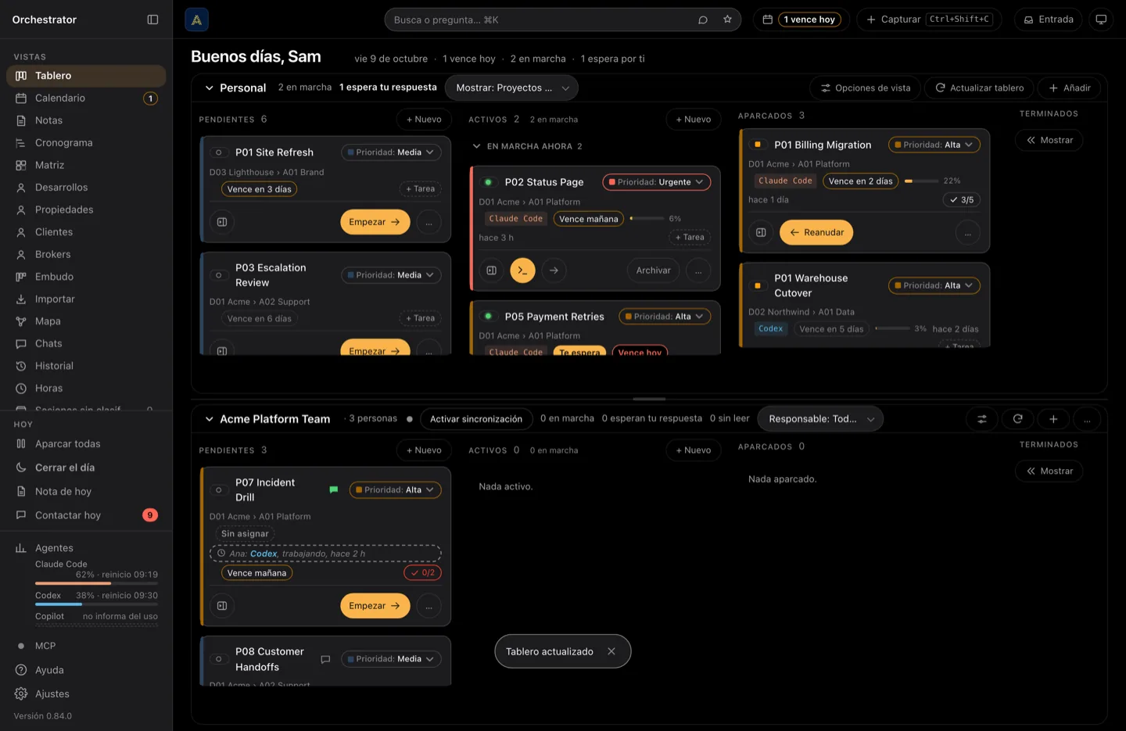Open Notas view in sidebar
Image resolution: width=1126 pixels, height=731 pixels.
(x=86, y=120)
